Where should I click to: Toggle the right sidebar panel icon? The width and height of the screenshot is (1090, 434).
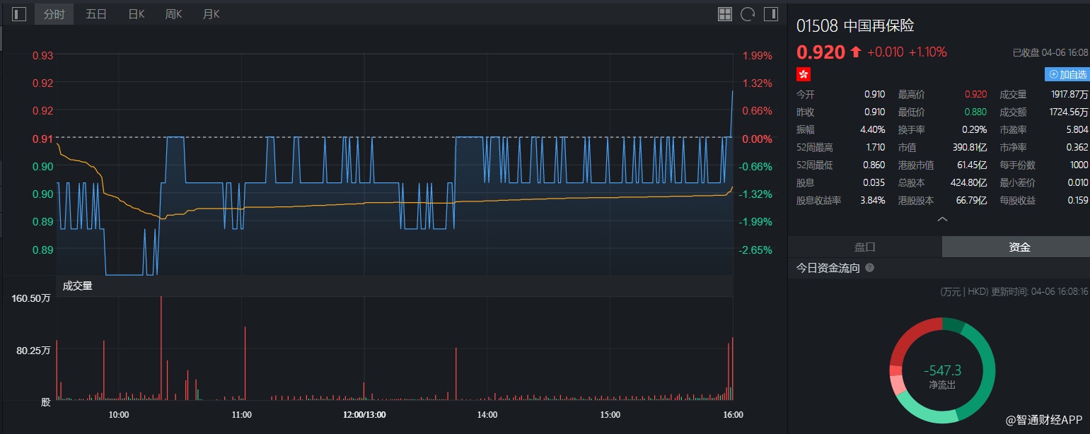770,14
